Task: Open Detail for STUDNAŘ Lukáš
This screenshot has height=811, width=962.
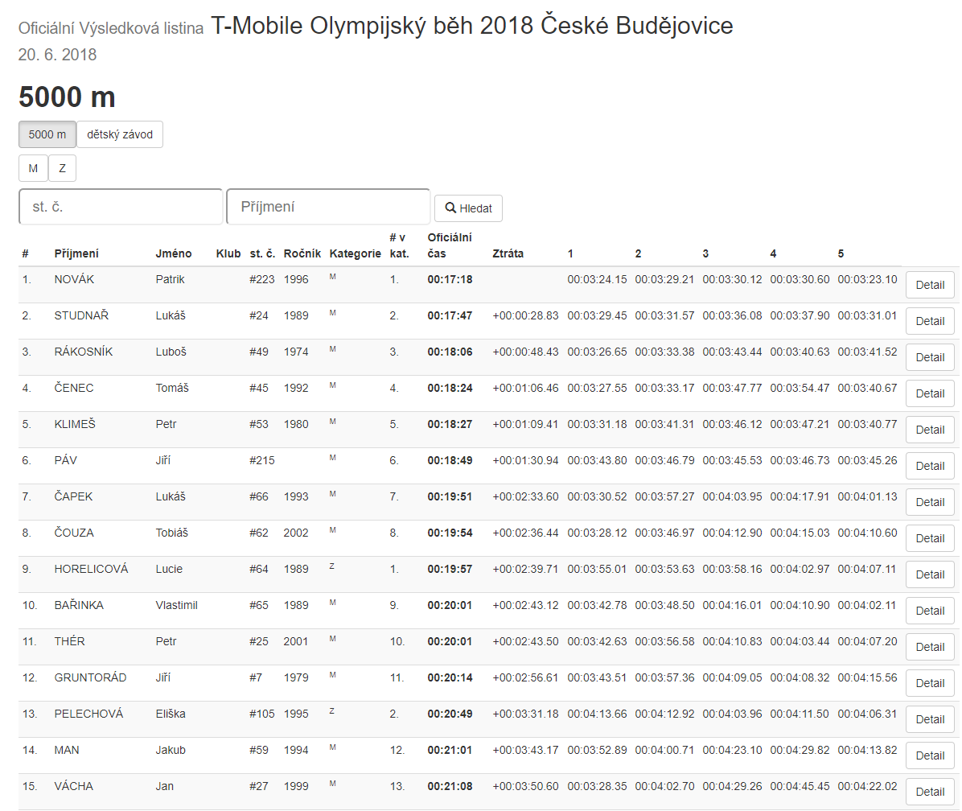Action: (x=930, y=321)
